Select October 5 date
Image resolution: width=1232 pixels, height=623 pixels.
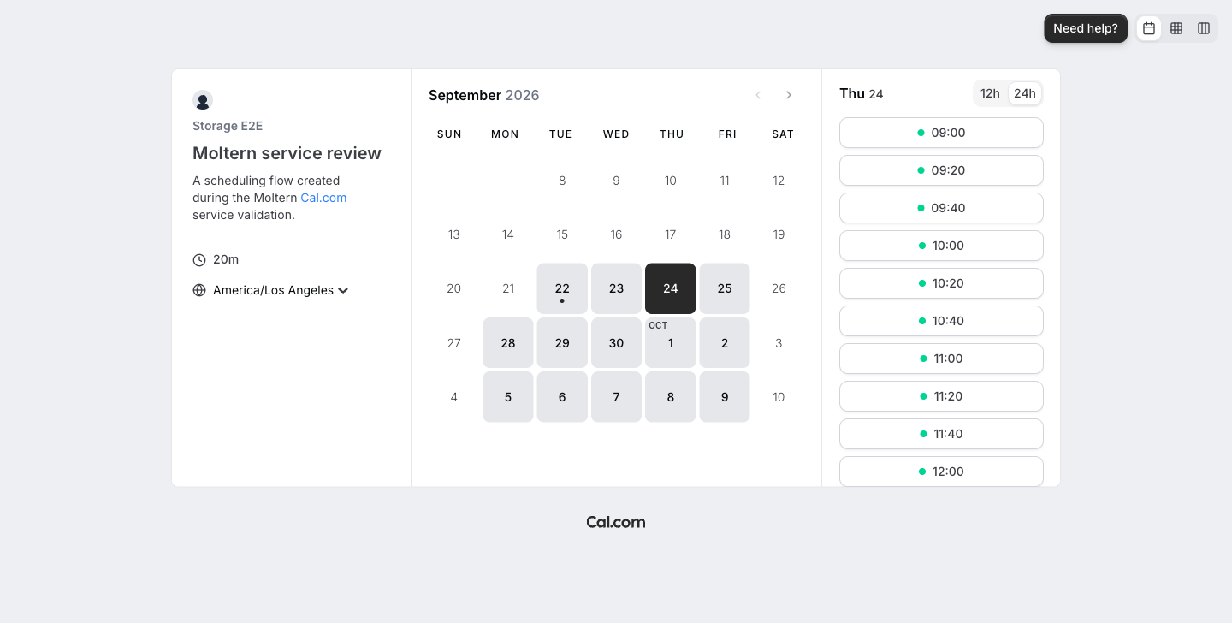(x=508, y=397)
